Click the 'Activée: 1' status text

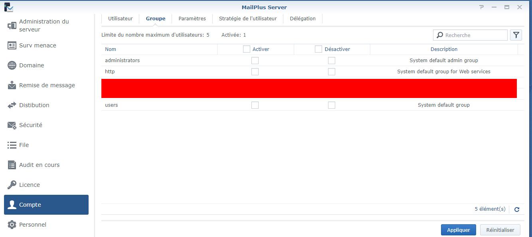click(x=234, y=35)
